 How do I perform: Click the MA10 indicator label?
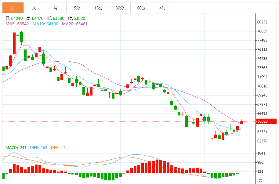45,24
